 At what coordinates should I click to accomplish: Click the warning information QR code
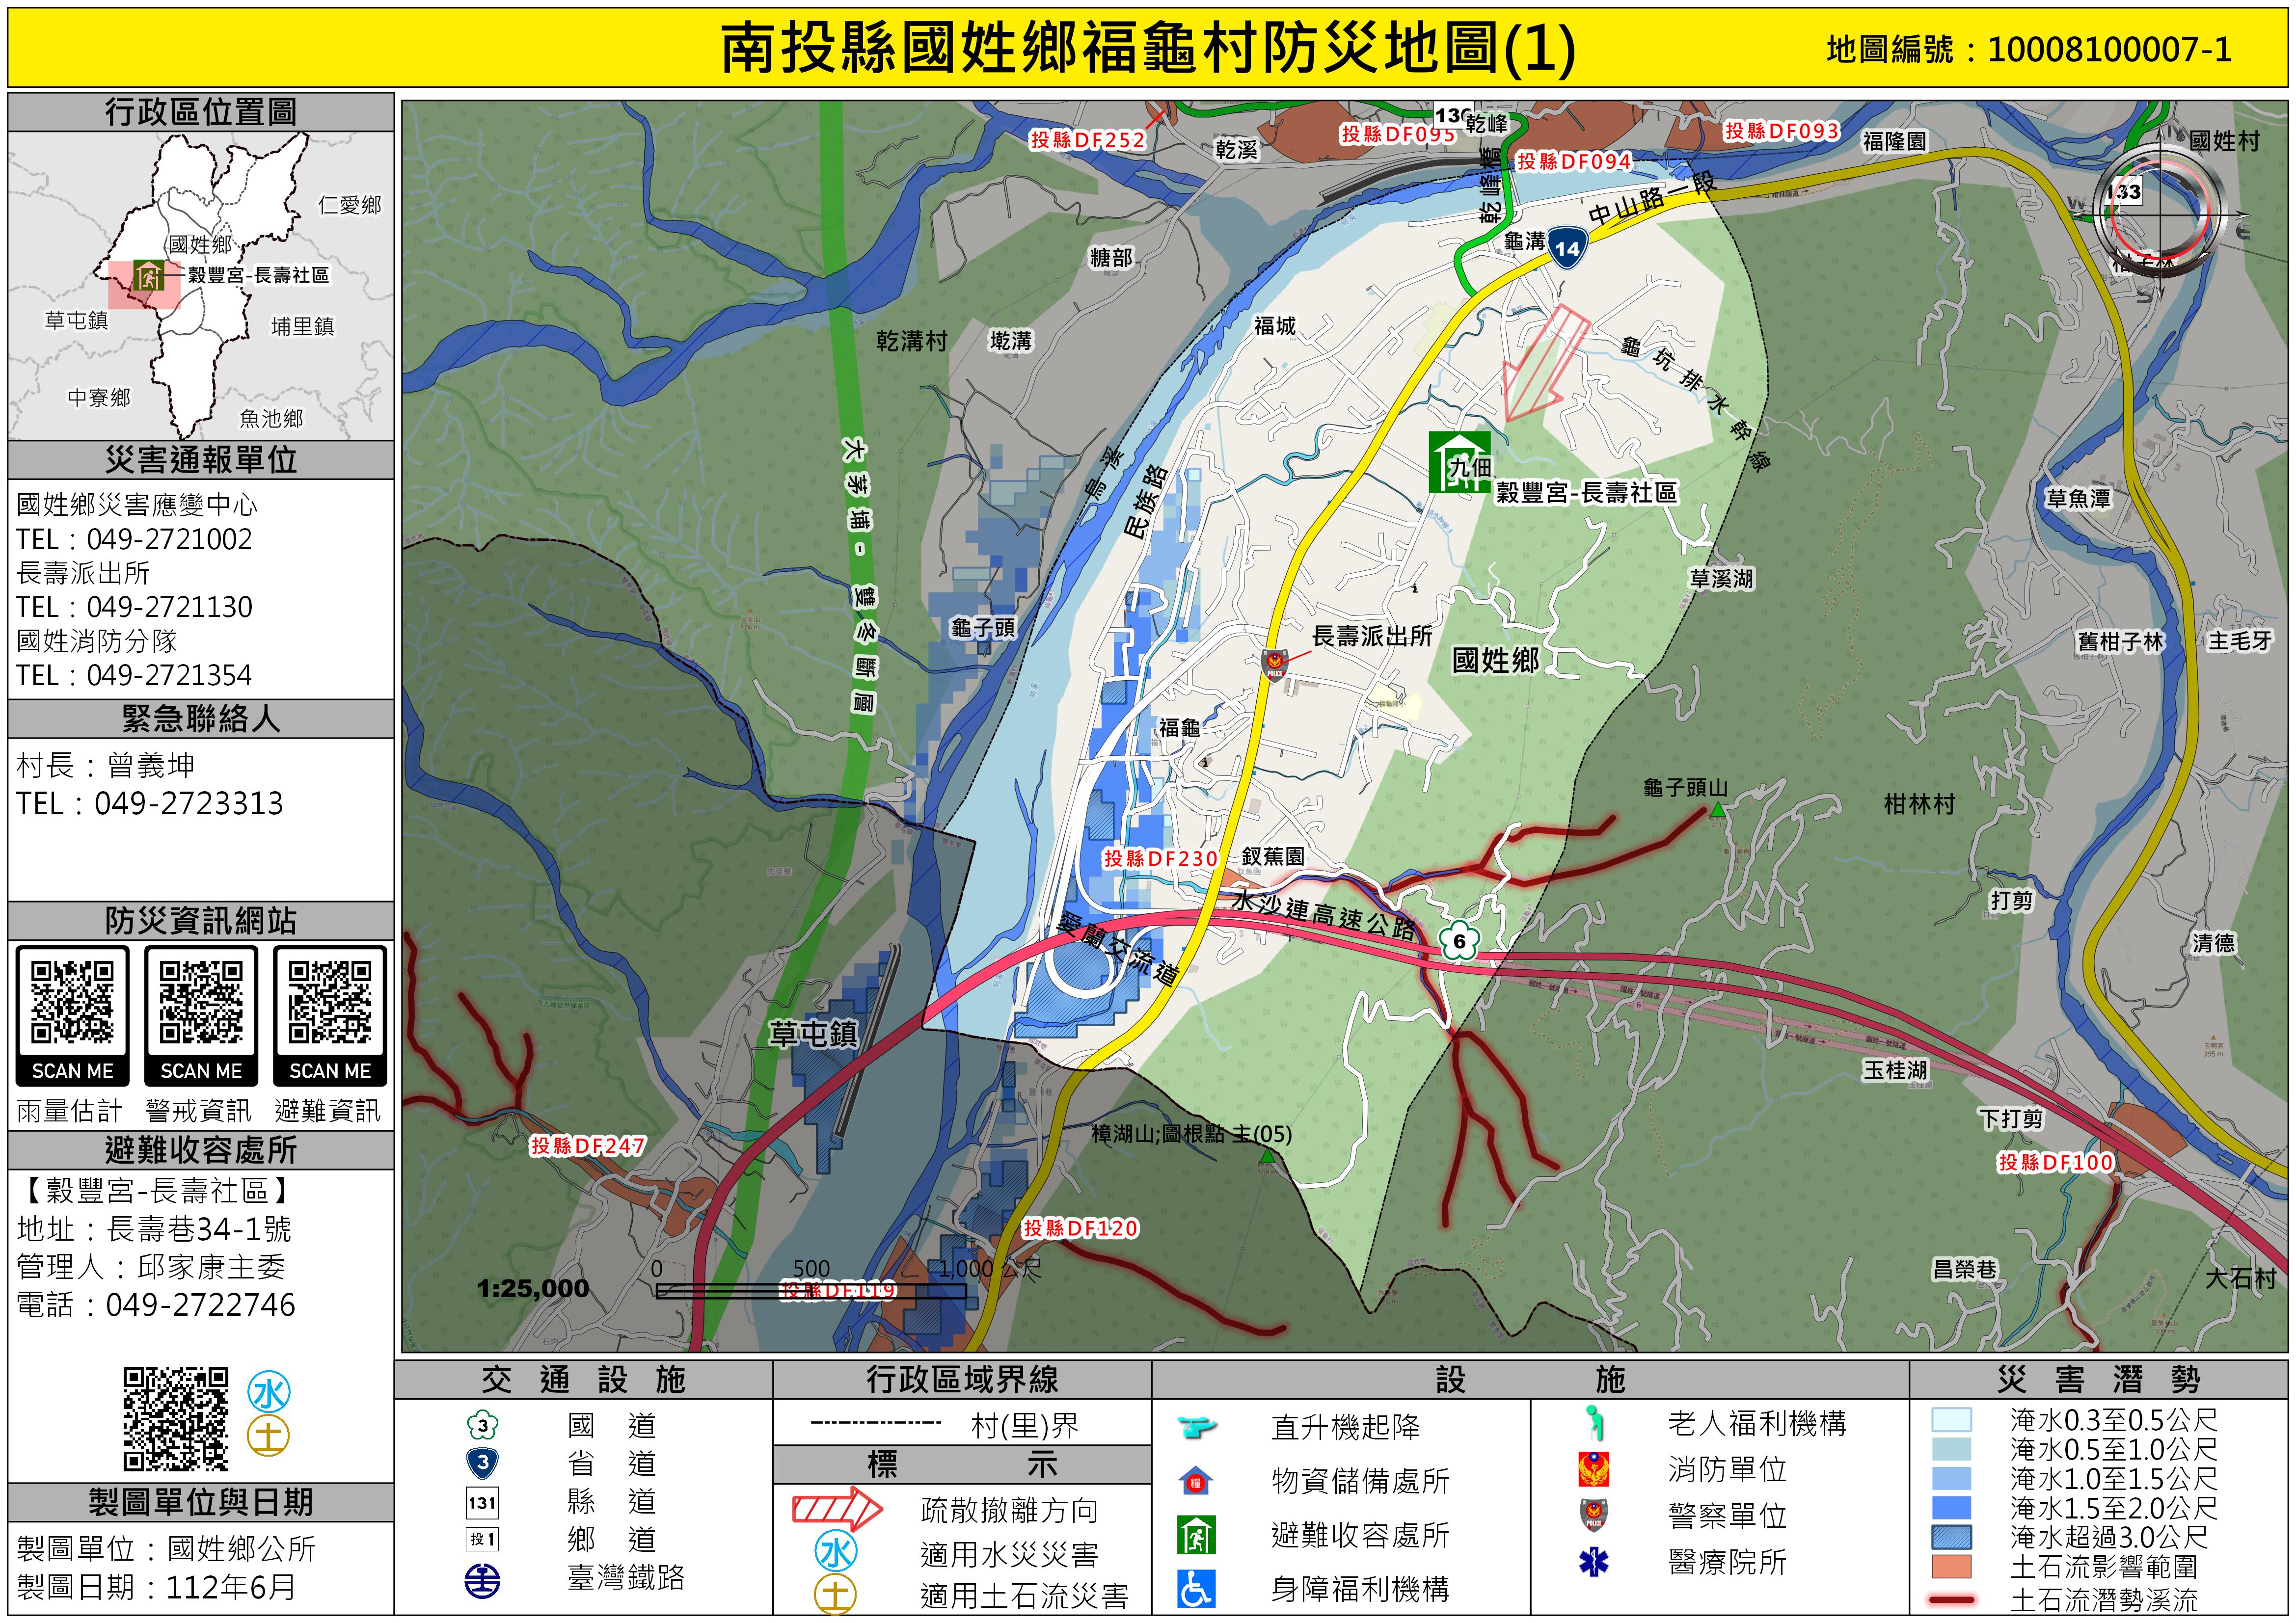pos(201,1002)
